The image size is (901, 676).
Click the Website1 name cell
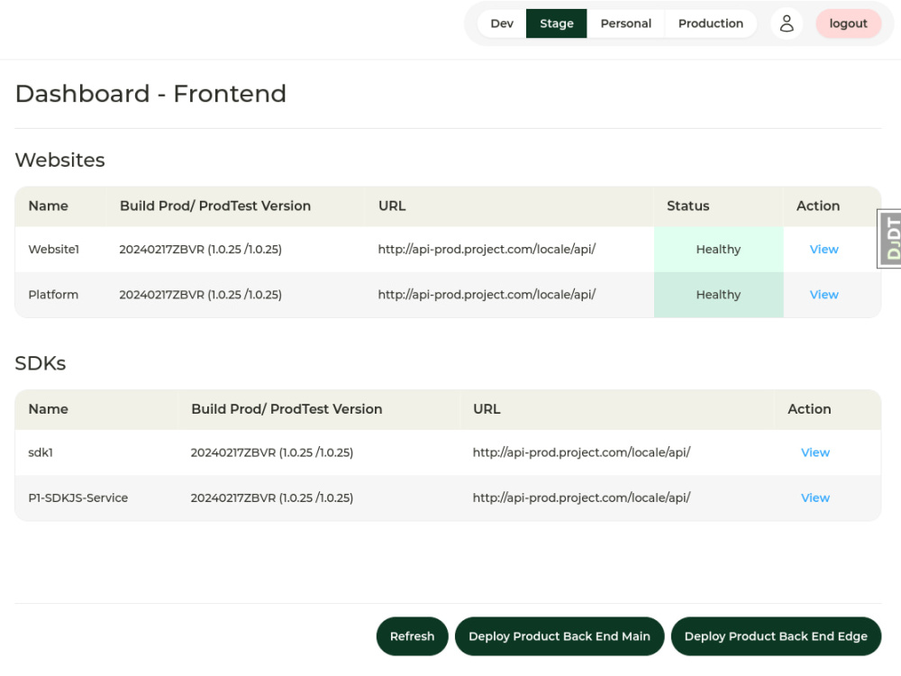tap(53, 249)
